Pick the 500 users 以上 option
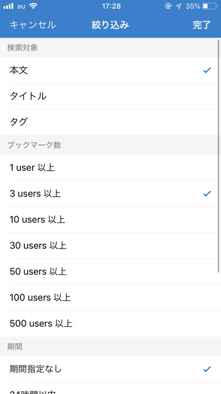221x394 pixels. pyautogui.click(x=110, y=324)
